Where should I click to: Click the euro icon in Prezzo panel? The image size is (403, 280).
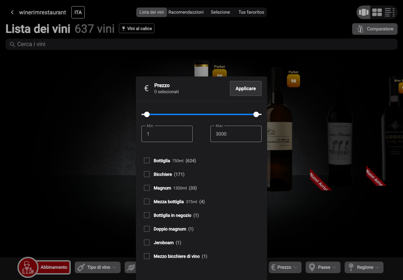tap(147, 88)
